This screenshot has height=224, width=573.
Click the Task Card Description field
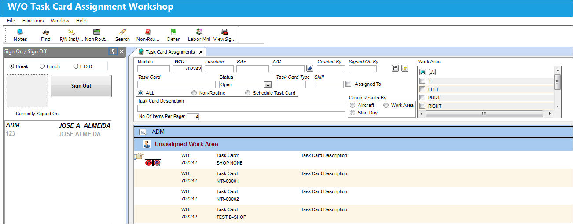(x=241, y=108)
